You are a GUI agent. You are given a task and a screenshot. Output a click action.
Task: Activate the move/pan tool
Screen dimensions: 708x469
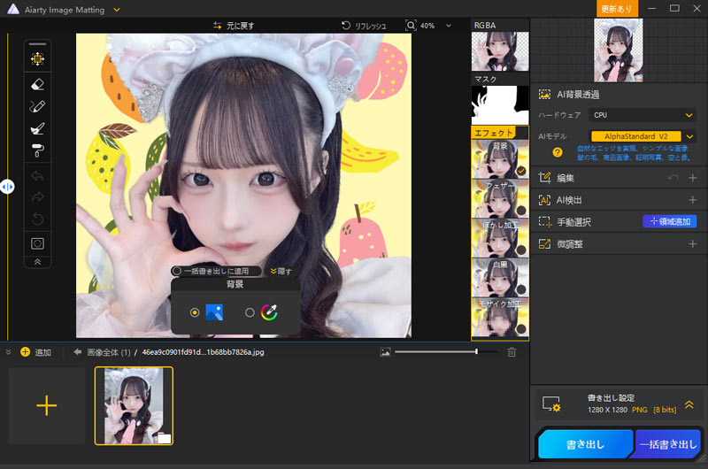click(37, 58)
